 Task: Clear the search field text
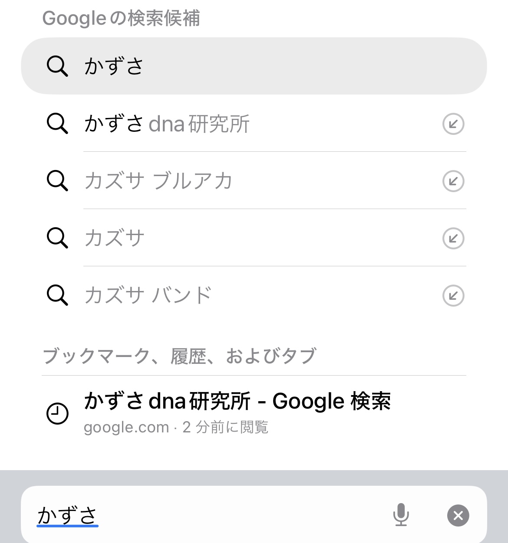point(458,515)
